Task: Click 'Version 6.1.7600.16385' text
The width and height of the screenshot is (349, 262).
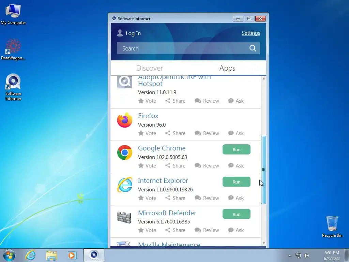Action: pyautogui.click(x=164, y=222)
